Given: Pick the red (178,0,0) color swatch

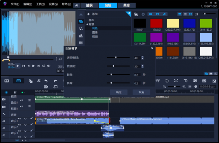Looking at the screenshot, I should click(156, 23).
